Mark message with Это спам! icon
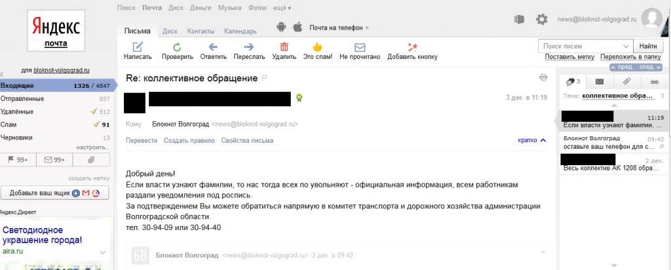Viewport: 671px width, 270px height. coord(317,47)
